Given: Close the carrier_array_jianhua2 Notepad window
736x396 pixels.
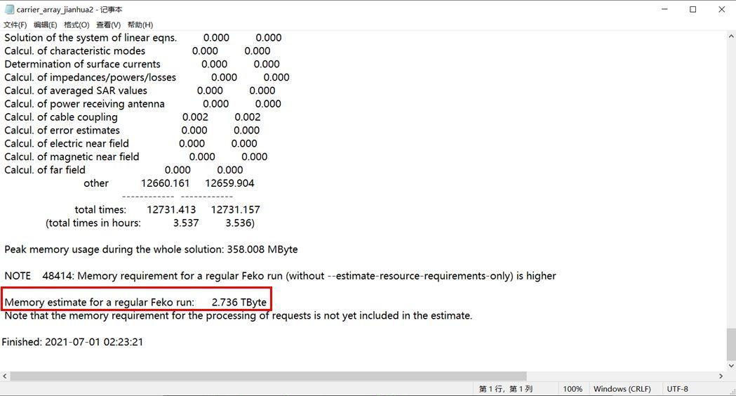Looking at the screenshot, I should [721, 9].
